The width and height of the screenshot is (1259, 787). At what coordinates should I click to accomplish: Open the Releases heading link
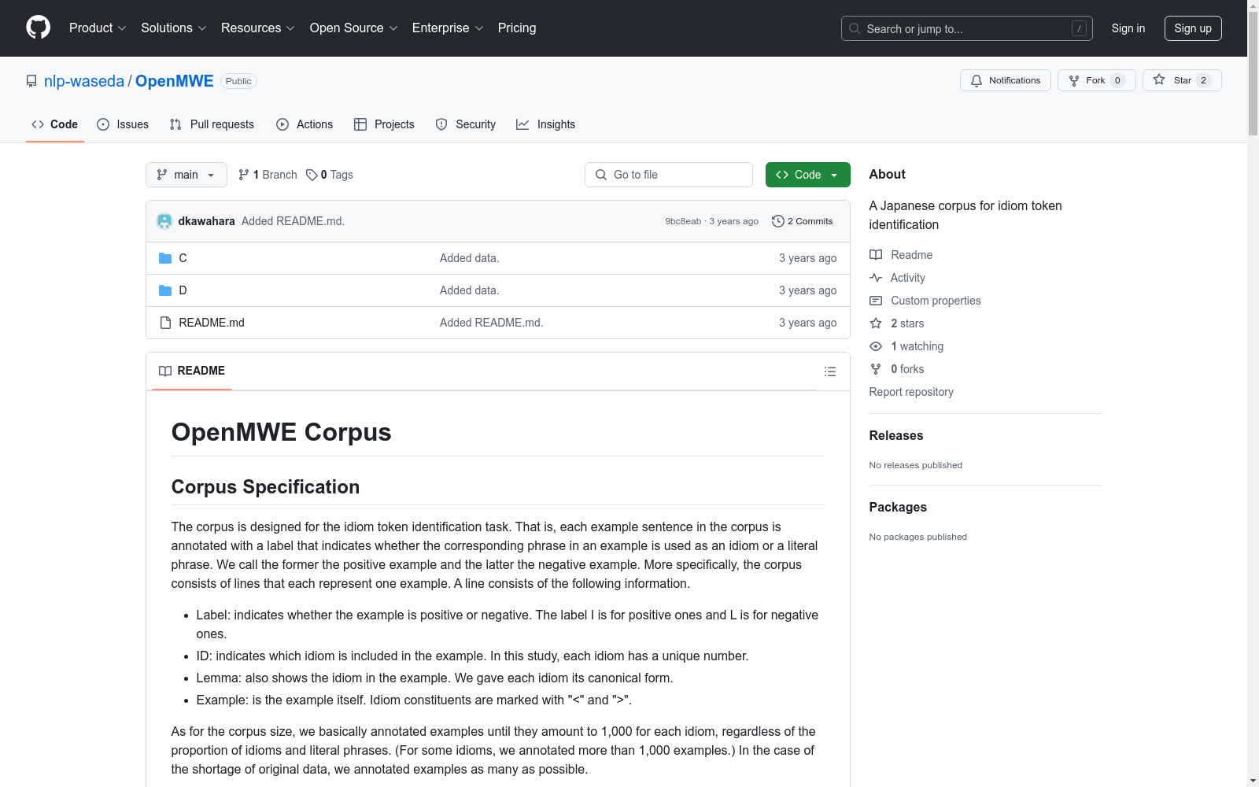pos(896,435)
